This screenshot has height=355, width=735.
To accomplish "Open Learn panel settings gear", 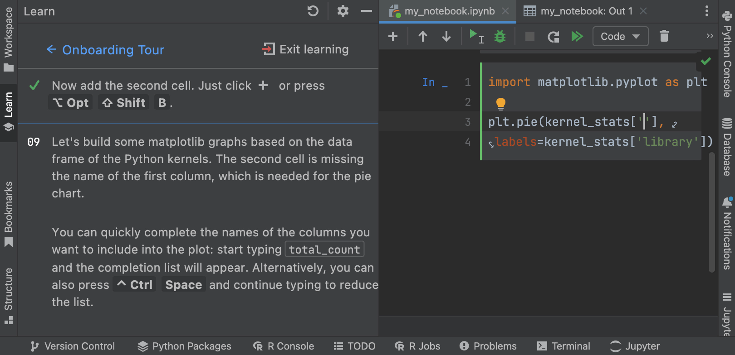I will (343, 11).
